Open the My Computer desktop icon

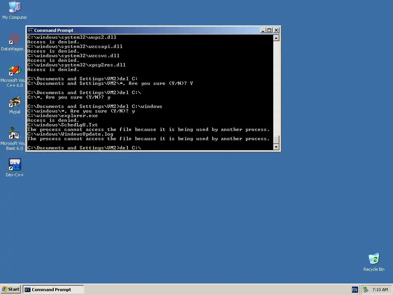[x=15, y=10]
